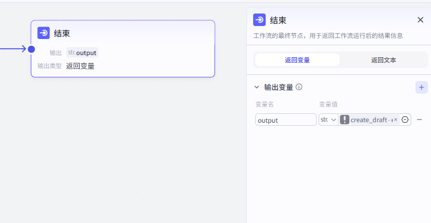Click the node's input connection port
Image resolution: width=431 pixels, height=223 pixels.
[31, 49]
